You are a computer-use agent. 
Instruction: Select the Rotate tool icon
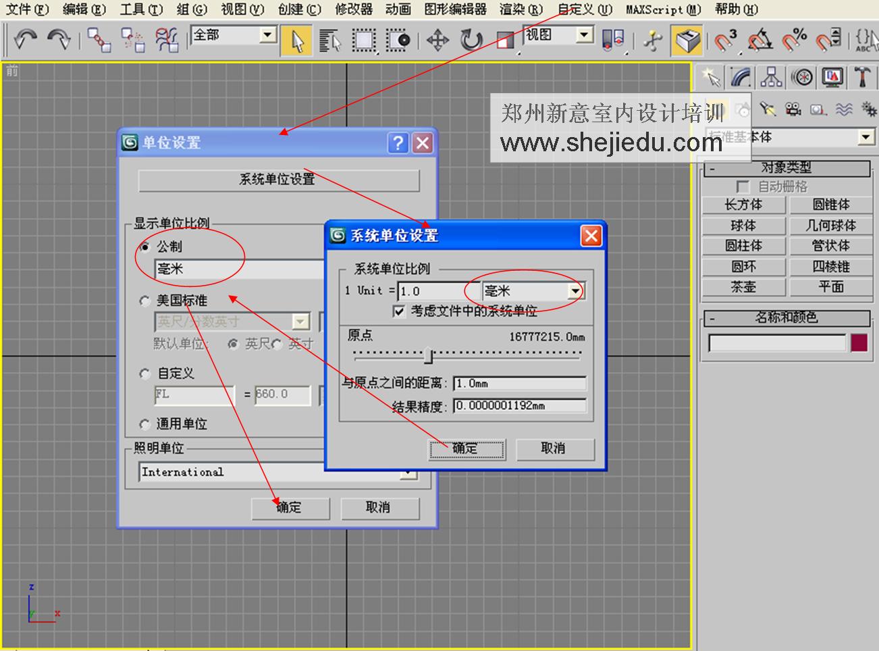(x=471, y=41)
